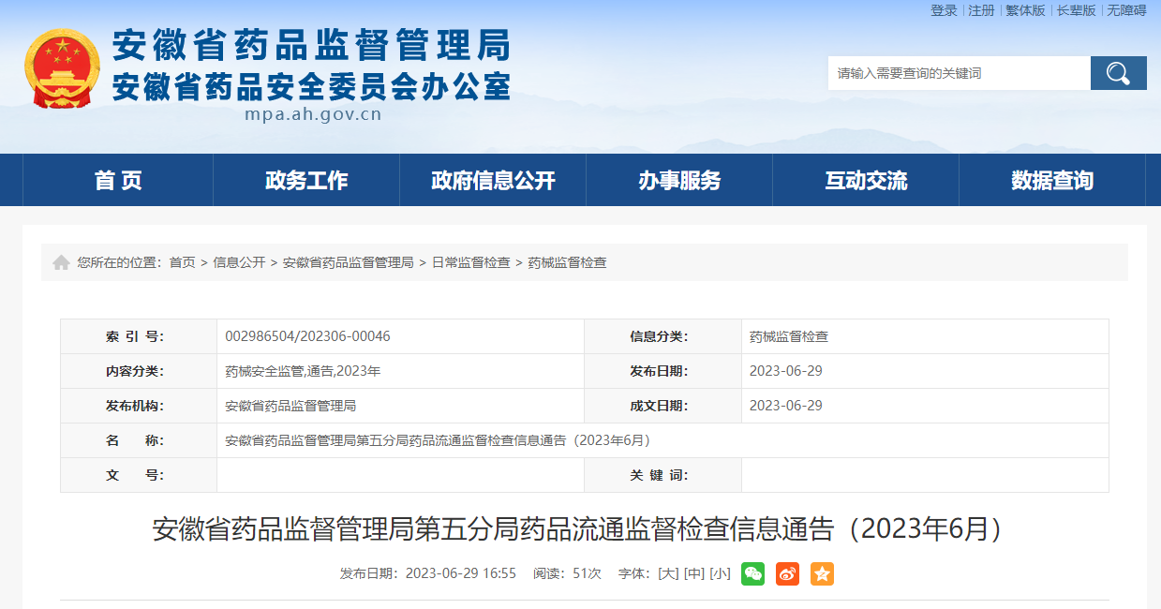Share article via WeChat icon
This screenshot has width=1161, height=609.
[x=752, y=573]
